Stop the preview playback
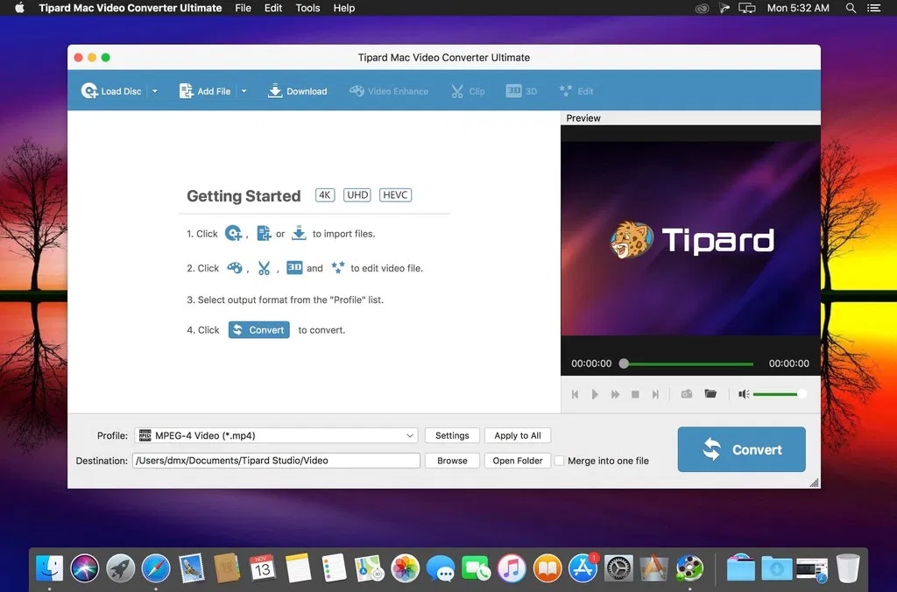 635,394
